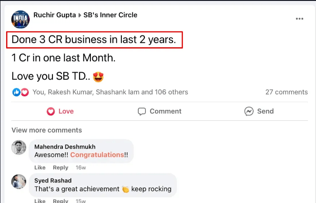Image resolution: width=316 pixels, height=203 pixels.
Task: Toggle the Love reaction button
Action: (x=60, y=111)
